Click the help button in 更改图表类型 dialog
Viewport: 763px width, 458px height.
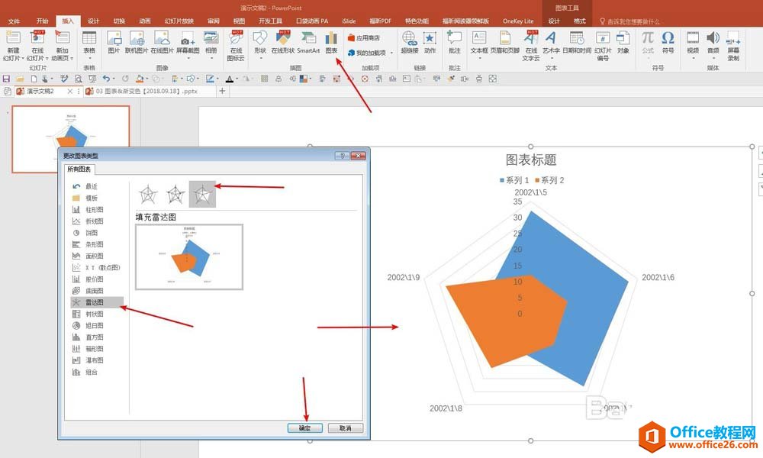pyautogui.click(x=342, y=156)
